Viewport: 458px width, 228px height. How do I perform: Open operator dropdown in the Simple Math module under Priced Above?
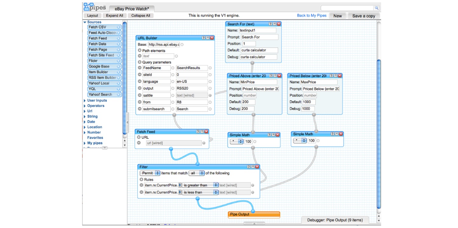point(237,141)
